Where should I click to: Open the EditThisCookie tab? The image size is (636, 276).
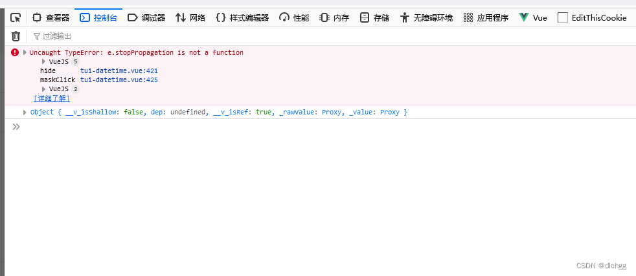click(592, 18)
